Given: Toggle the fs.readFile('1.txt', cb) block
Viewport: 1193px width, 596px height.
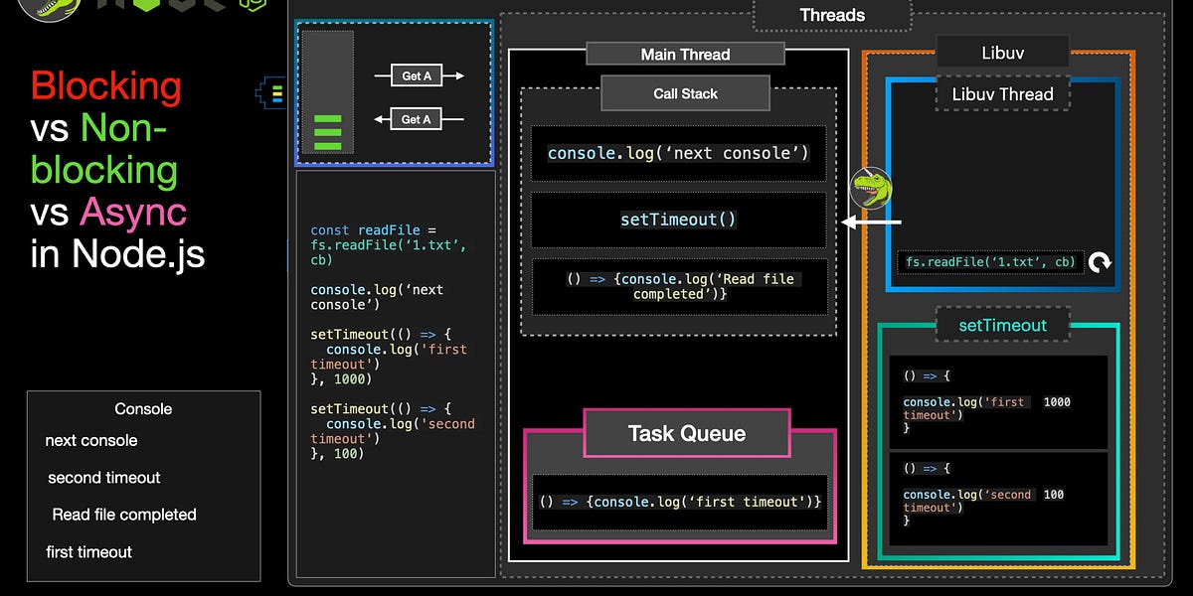Looking at the screenshot, I should (989, 262).
